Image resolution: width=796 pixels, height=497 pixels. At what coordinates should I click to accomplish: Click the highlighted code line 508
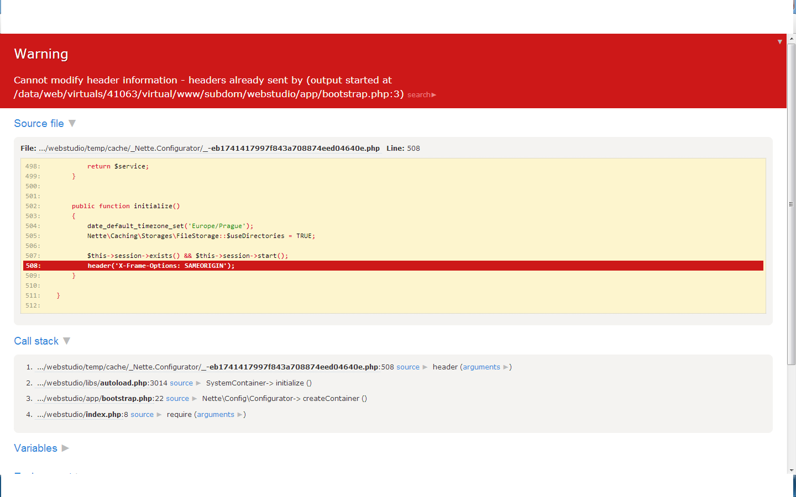[x=392, y=266]
